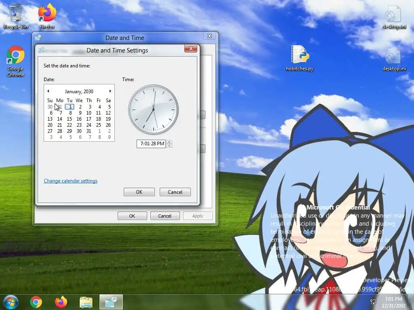The height and width of the screenshot is (310, 414).
Task: Close the background Date and Time window
Action: (210, 36)
